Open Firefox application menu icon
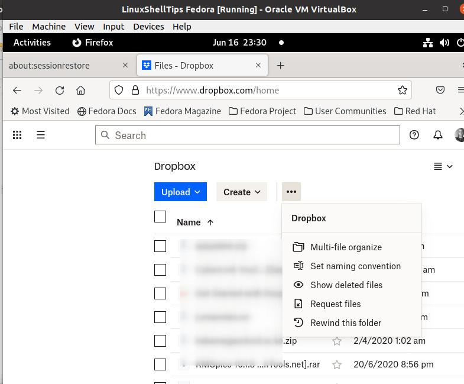This screenshot has height=384, width=464. 460,90
